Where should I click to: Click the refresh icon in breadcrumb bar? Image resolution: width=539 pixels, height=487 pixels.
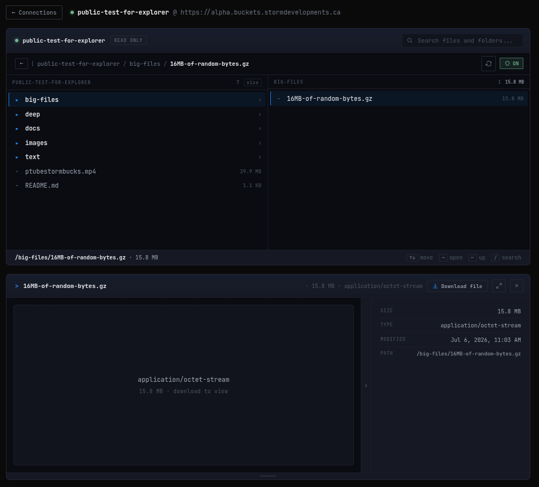[x=488, y=64]
